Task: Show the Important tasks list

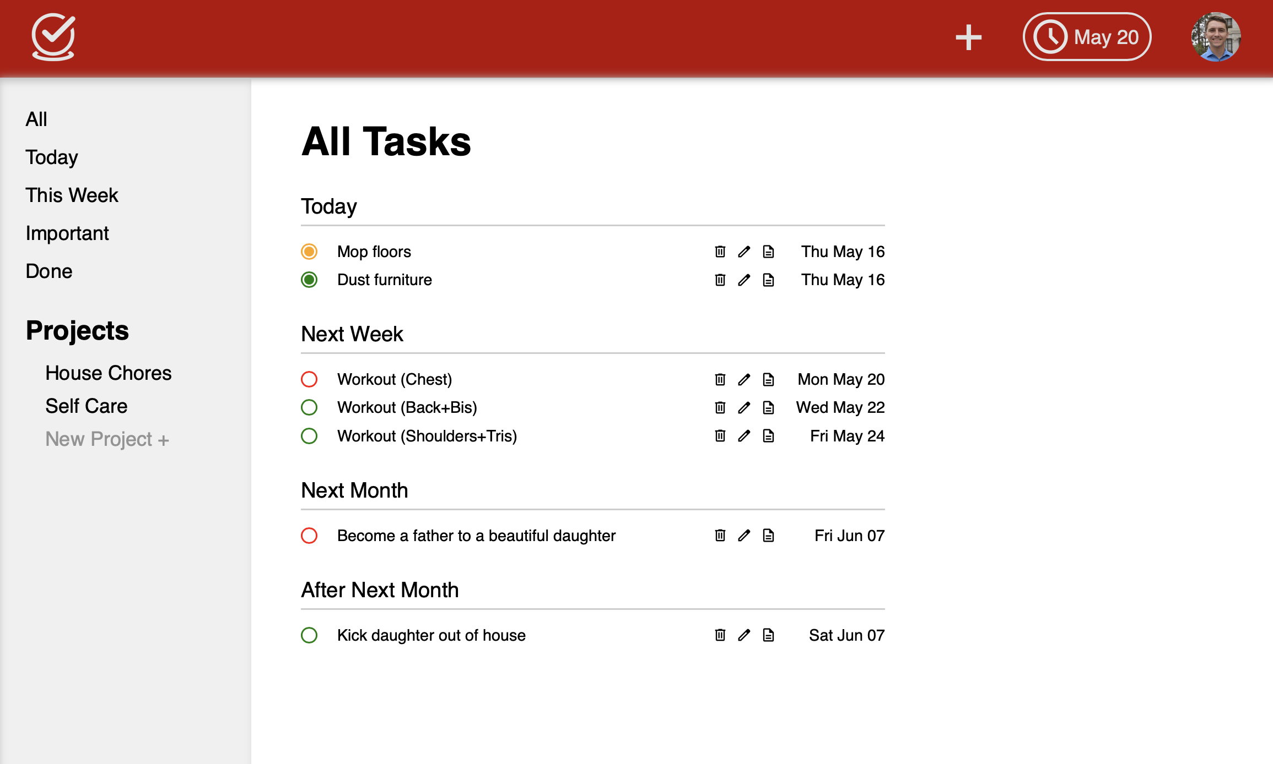Action: 67,233
